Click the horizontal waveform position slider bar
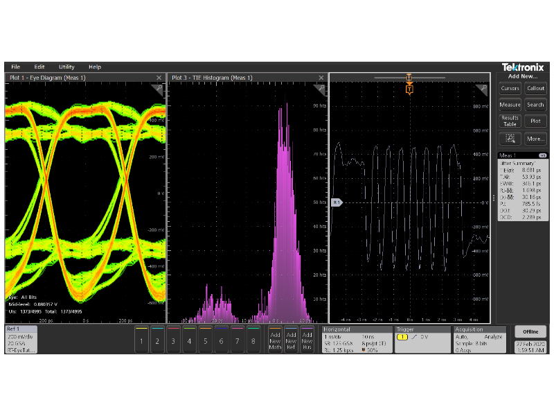The image size is (554, 416). tap(409, 77)
